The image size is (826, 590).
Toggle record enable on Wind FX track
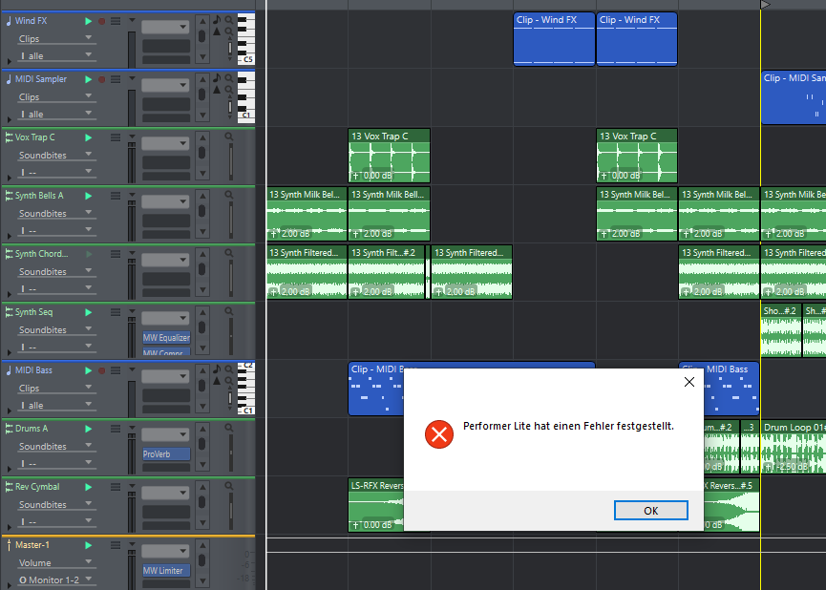(x=101, y=21)
